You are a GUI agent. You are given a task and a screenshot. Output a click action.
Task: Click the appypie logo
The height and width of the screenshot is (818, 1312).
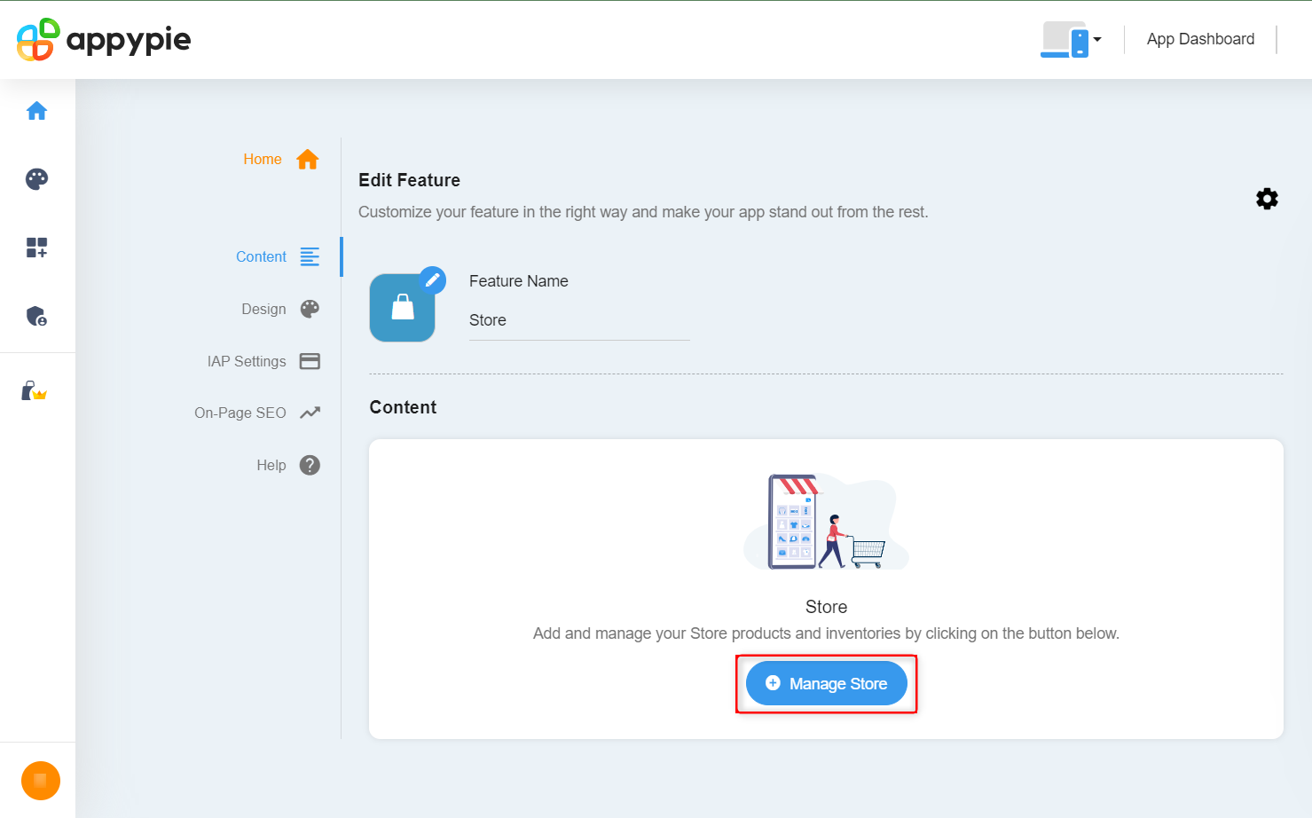[x=101, y=39]
